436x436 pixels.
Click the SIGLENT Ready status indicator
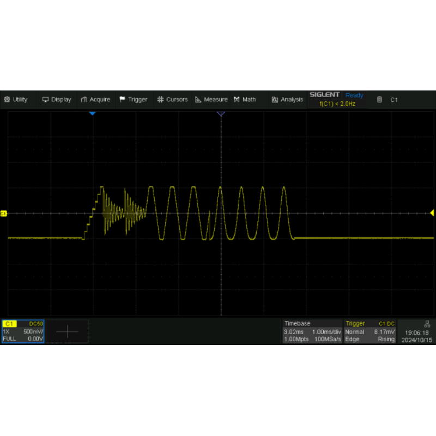pos(336,95)
